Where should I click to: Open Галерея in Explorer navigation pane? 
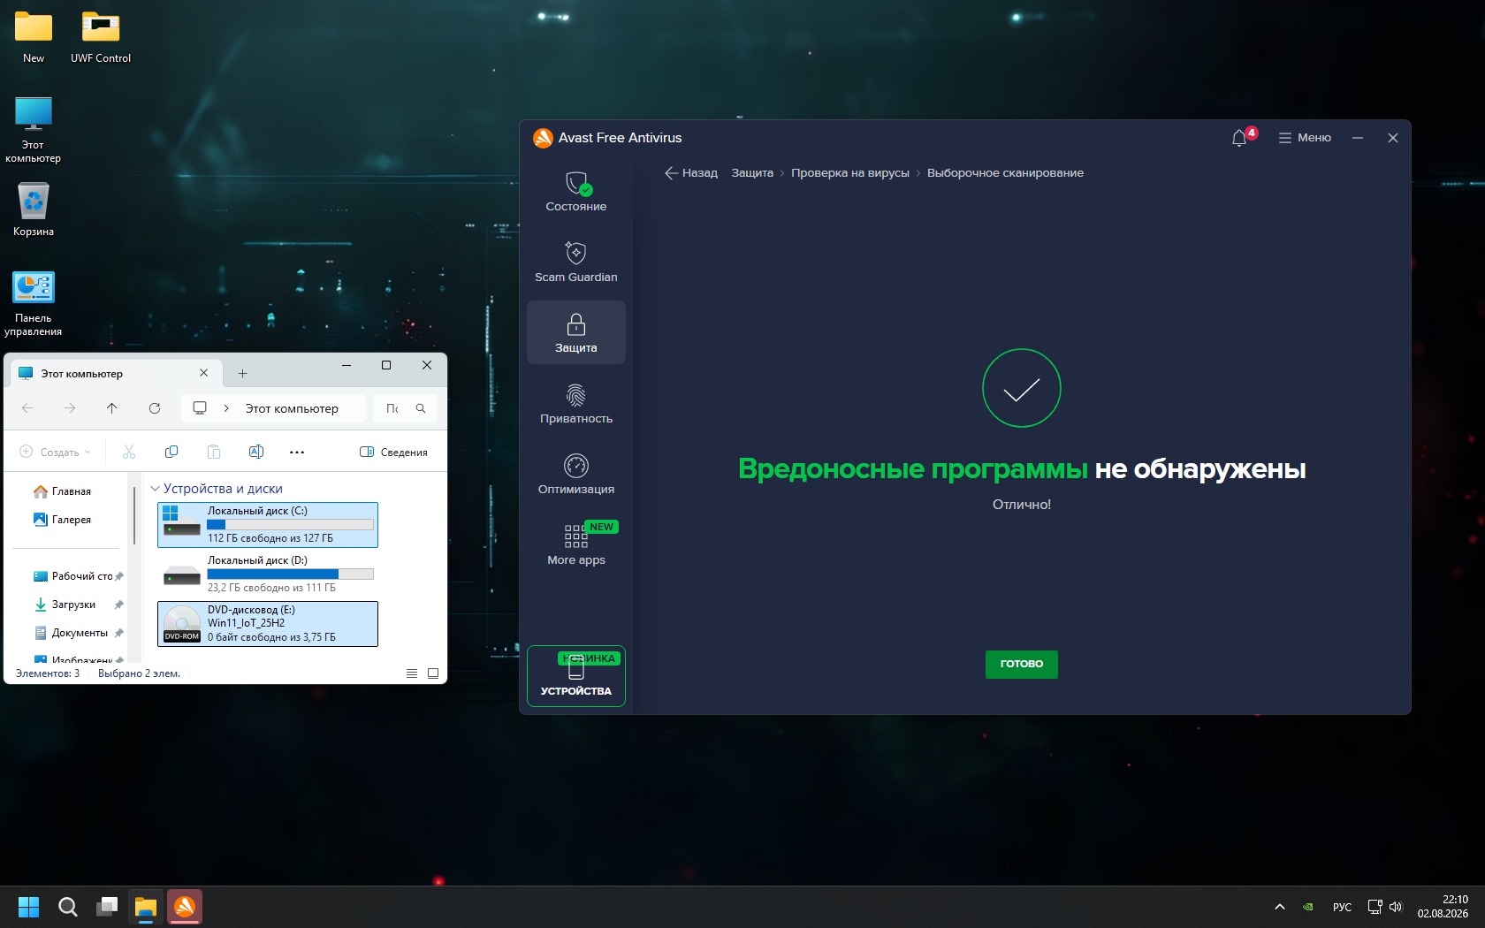click(x=62, y=520)
